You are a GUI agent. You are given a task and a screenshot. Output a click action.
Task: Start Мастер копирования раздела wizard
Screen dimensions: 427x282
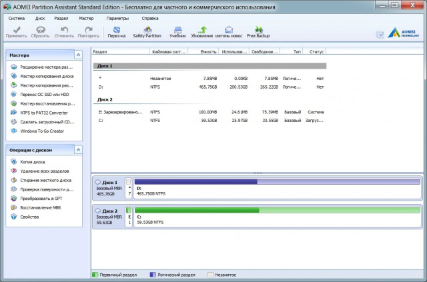(42, 85)
